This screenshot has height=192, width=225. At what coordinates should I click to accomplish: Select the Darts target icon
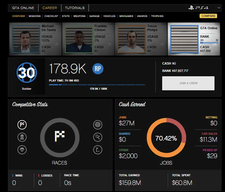point(98,125)
